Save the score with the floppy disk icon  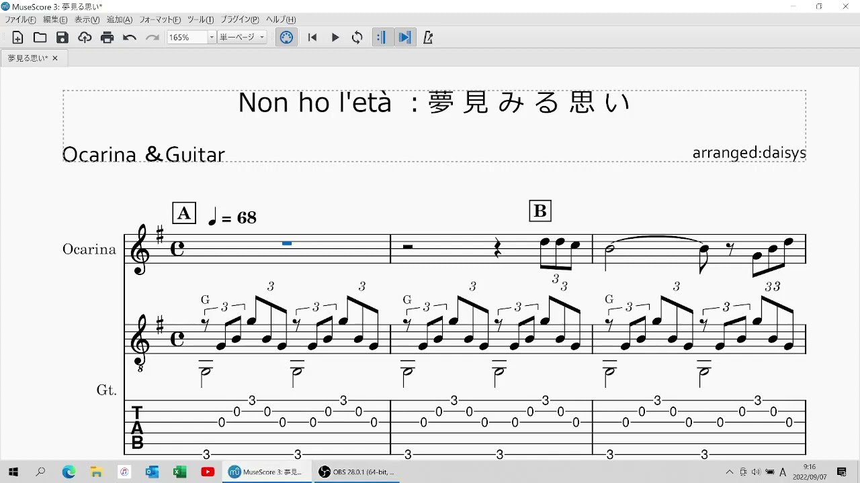coord(62,38)
